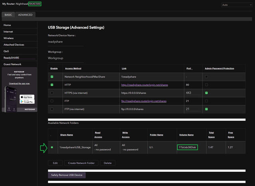Click the Access Method column header

pos(73,68)
